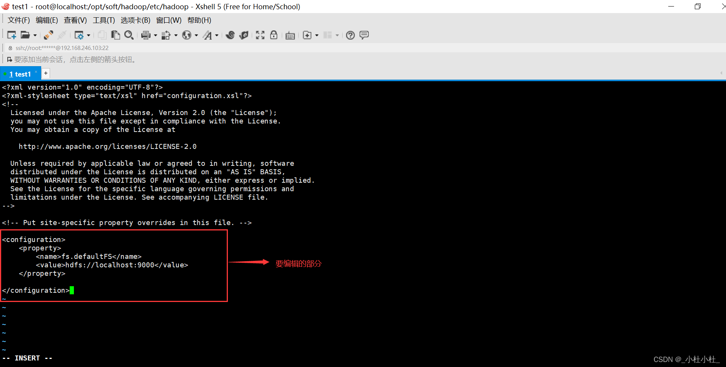
Task: Open the 文件(F) menu
Action: tap(19, 20)
